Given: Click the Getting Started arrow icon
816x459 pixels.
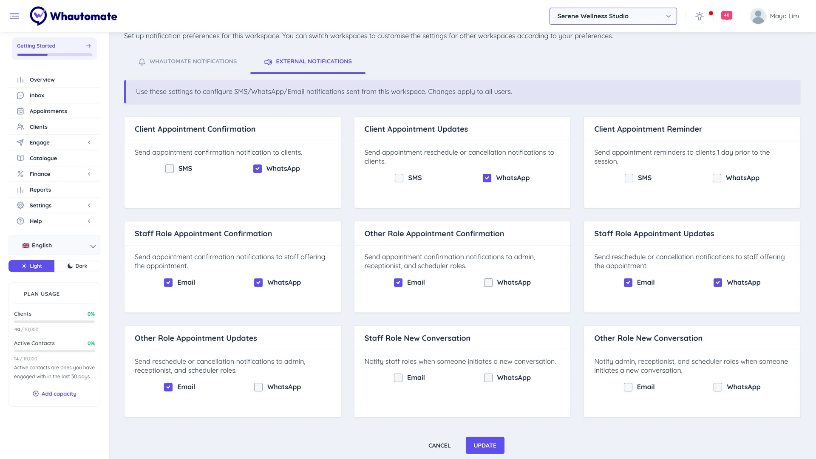Looking at the screenshot, I should tap(88, 46).
